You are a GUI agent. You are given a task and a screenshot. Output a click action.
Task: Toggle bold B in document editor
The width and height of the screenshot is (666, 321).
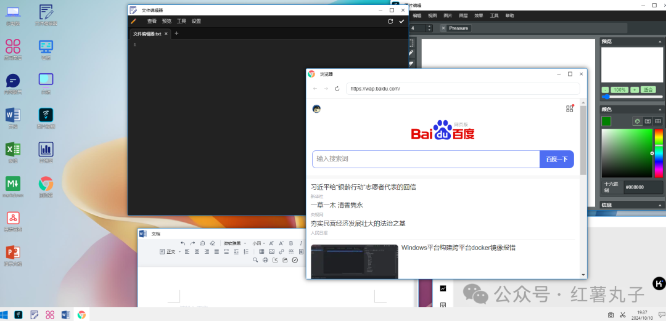click(291, 243)
